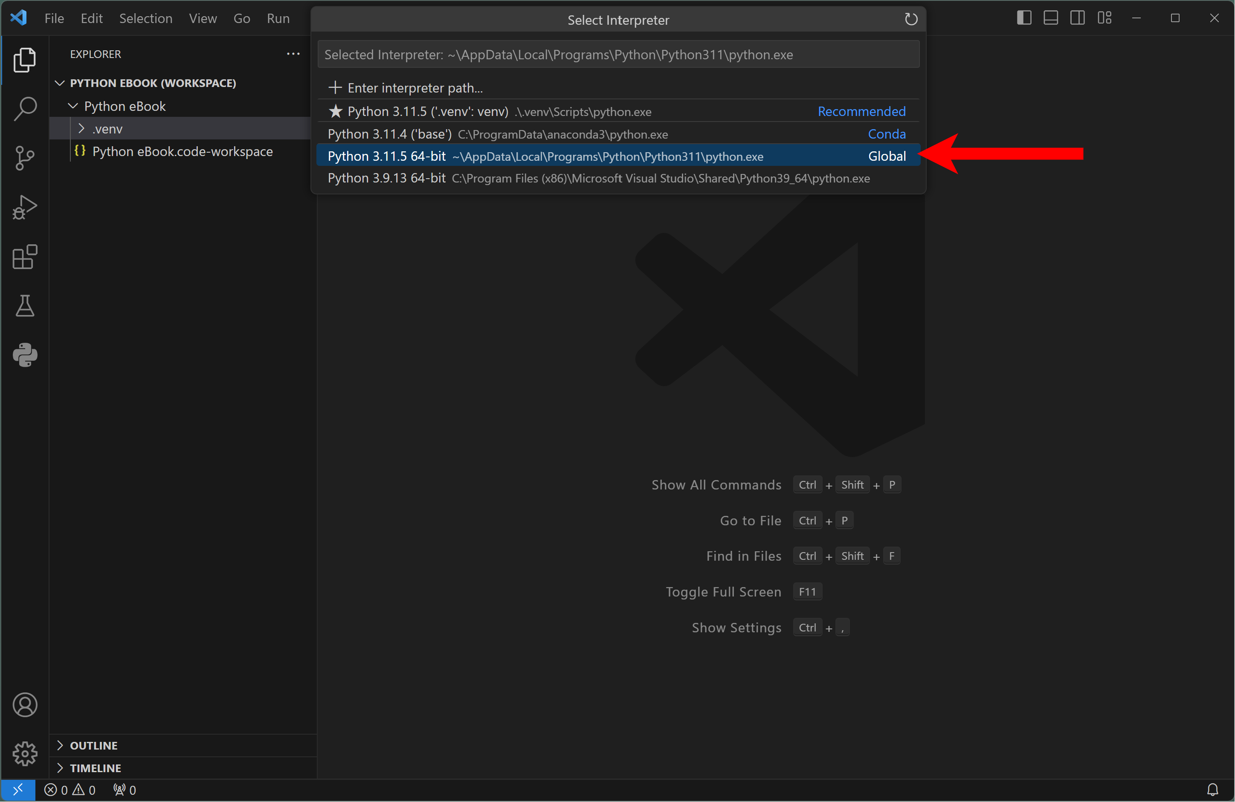Open the File menu

tap(54, 18)
